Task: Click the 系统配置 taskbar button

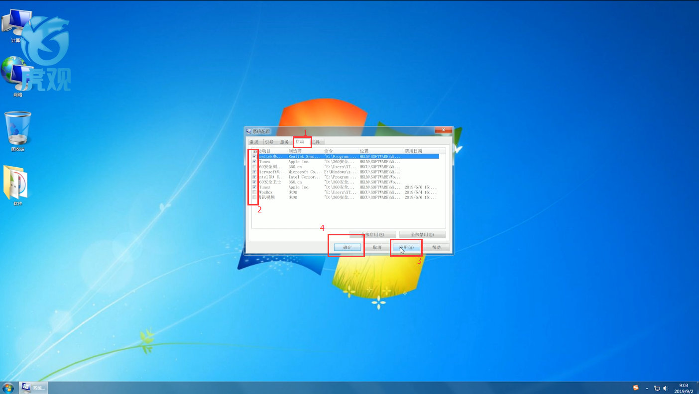Action: click(33, 388)
